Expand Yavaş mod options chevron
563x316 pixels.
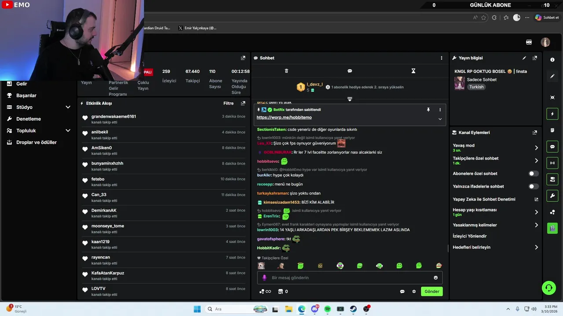(536, 148)
